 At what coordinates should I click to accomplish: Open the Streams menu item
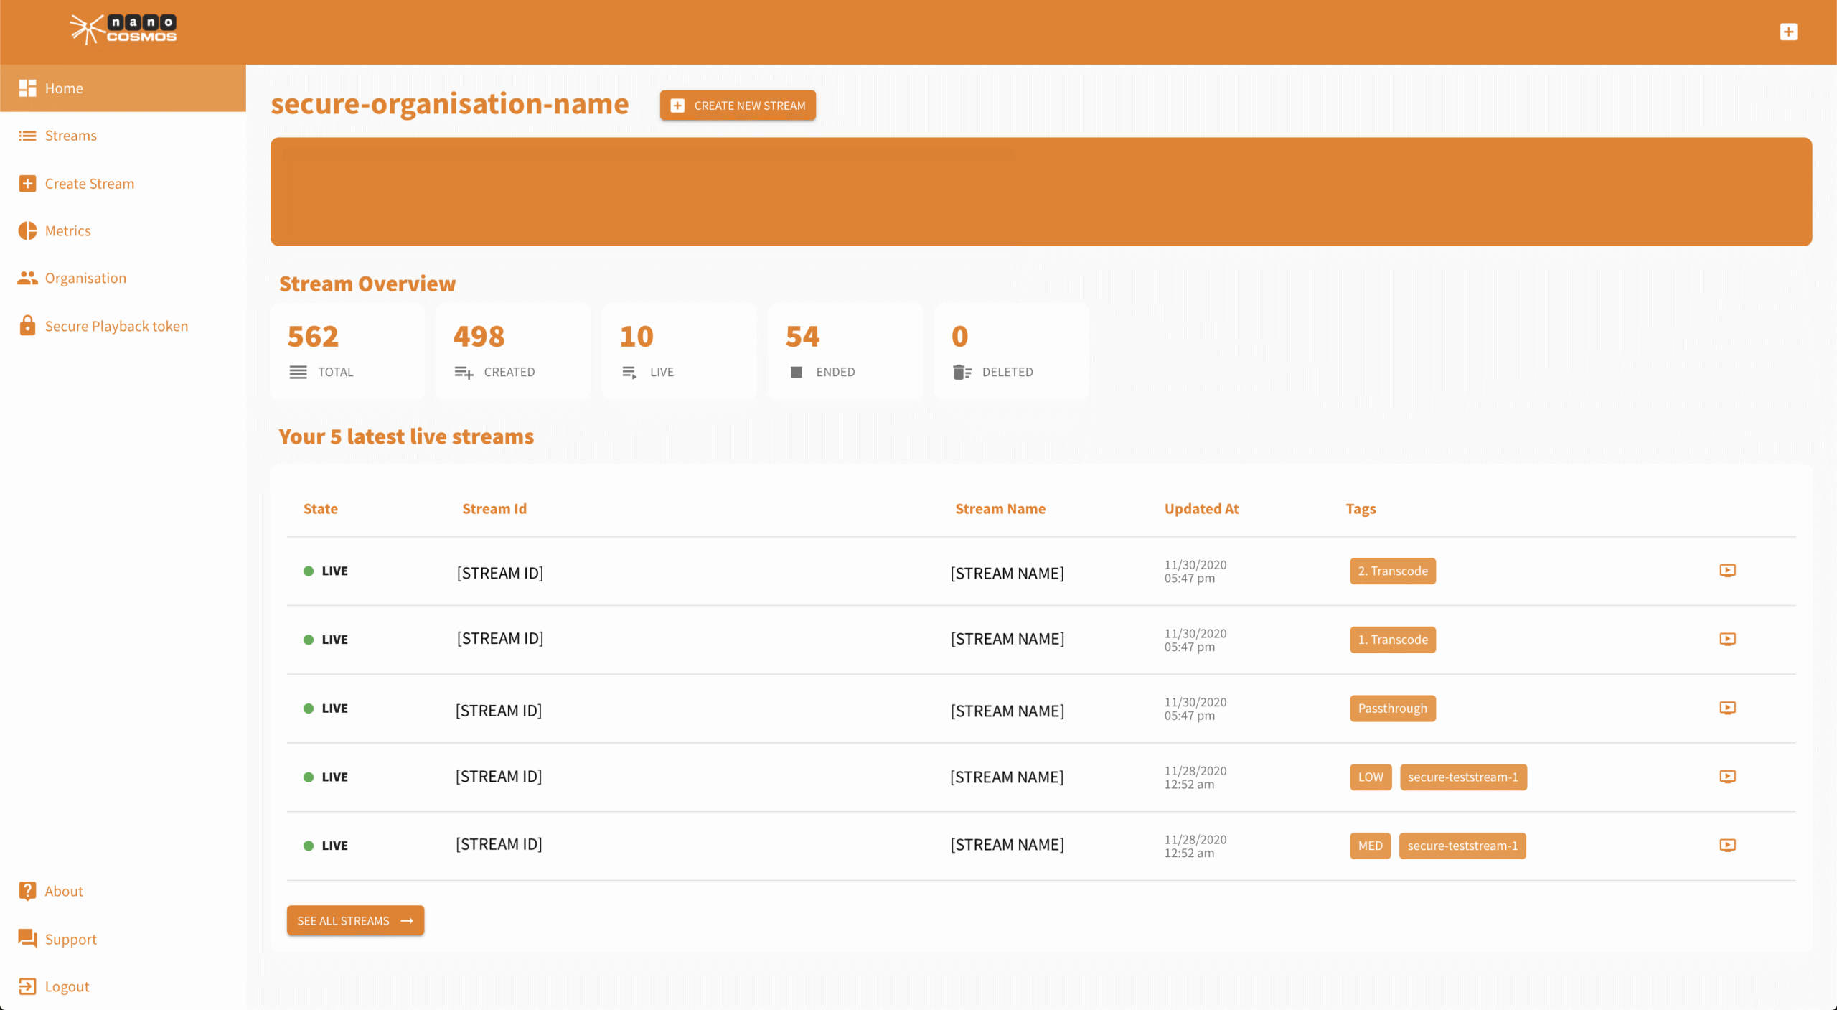[x=70, y=136]
